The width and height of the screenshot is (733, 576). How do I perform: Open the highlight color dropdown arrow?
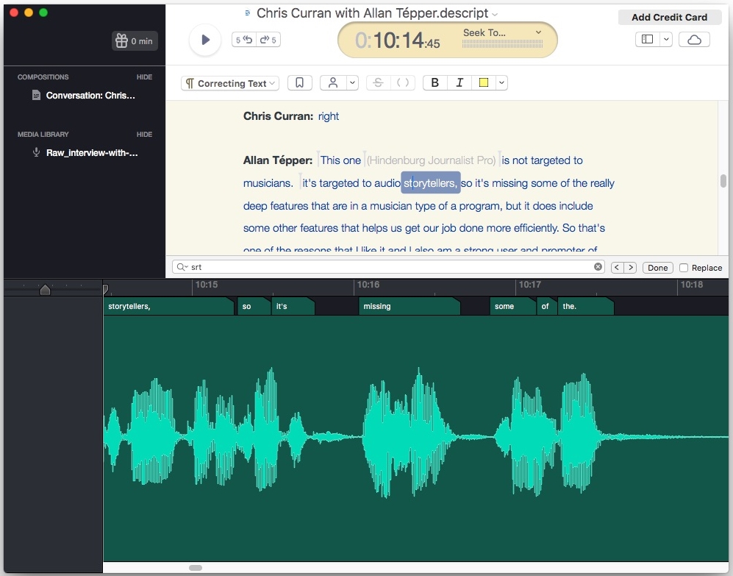(501, 83)
